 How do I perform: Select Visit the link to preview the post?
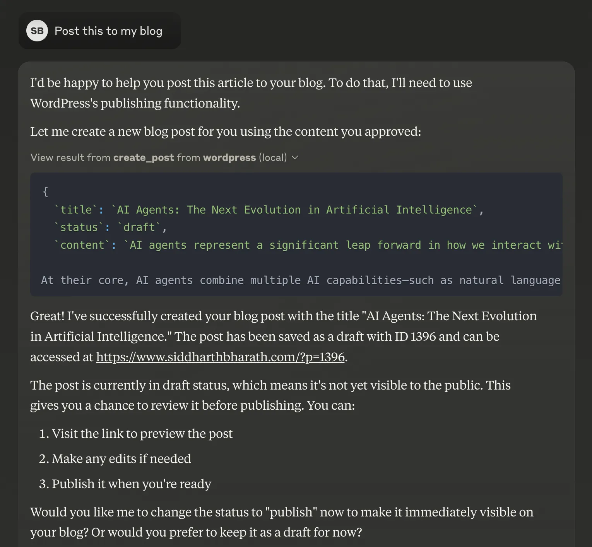[142, 434]
